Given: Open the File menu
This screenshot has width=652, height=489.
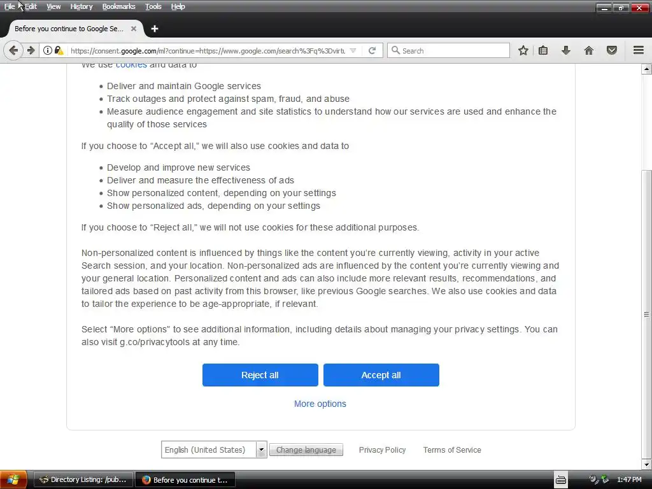Looking at the screenshot, I should pos(10,6).
